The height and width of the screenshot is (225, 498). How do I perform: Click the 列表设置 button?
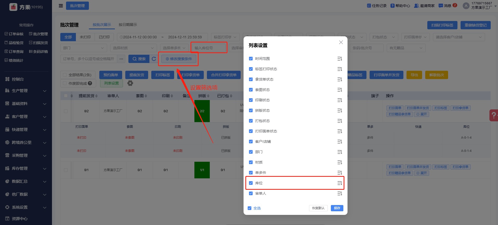112,83
